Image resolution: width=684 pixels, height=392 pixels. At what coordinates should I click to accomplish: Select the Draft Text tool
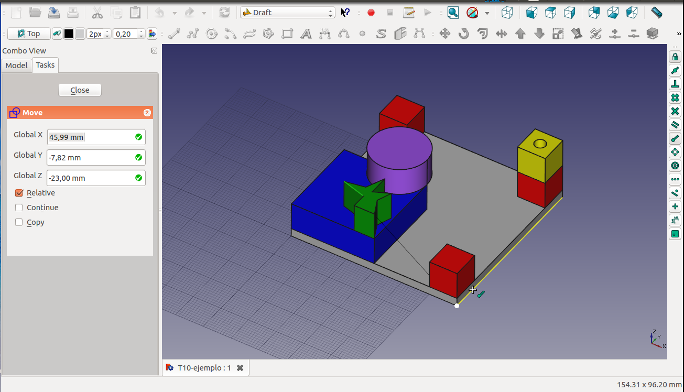point(306,34)
